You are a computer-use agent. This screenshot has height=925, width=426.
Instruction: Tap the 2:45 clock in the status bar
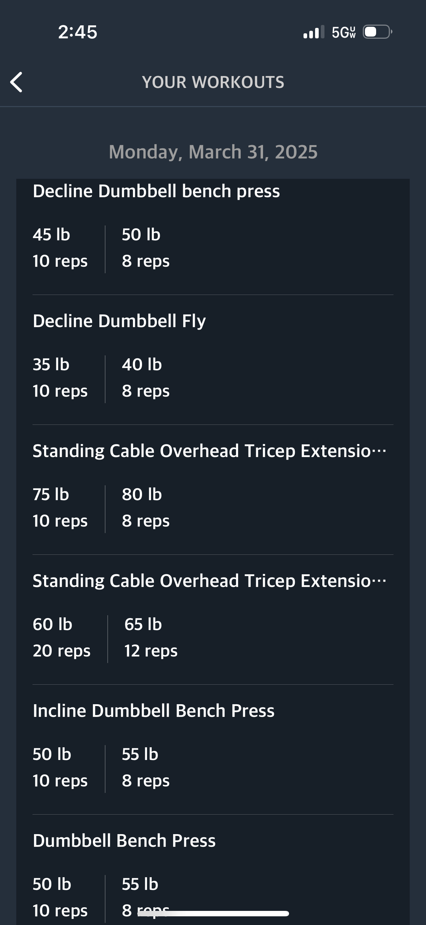pyautogui.click(x=78, y=32)
